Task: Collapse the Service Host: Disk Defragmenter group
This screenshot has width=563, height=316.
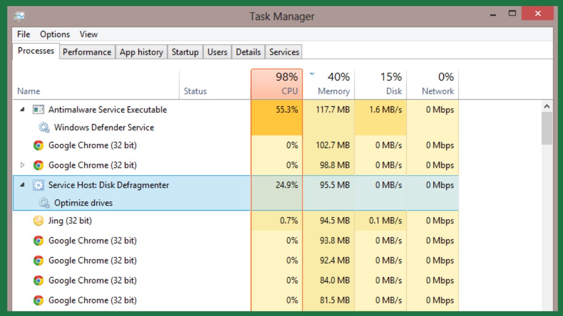Action: tap(22, 185)
